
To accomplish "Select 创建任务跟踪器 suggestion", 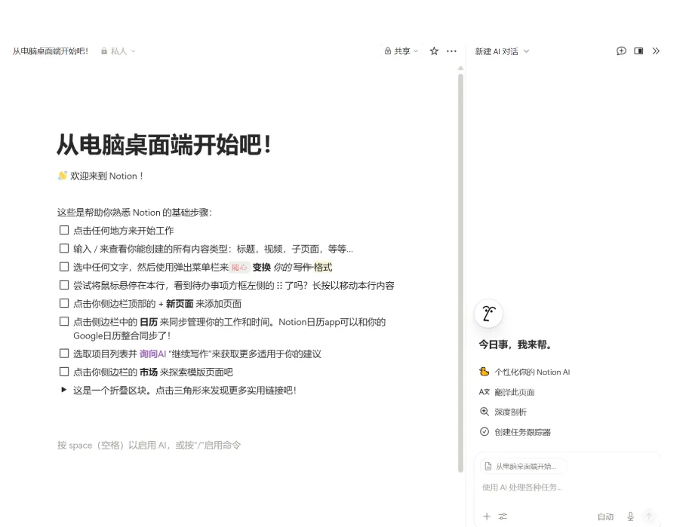I will 515,432.
